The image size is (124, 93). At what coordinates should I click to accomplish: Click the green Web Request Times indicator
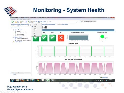pyautogui.click(x=102, y=37)
